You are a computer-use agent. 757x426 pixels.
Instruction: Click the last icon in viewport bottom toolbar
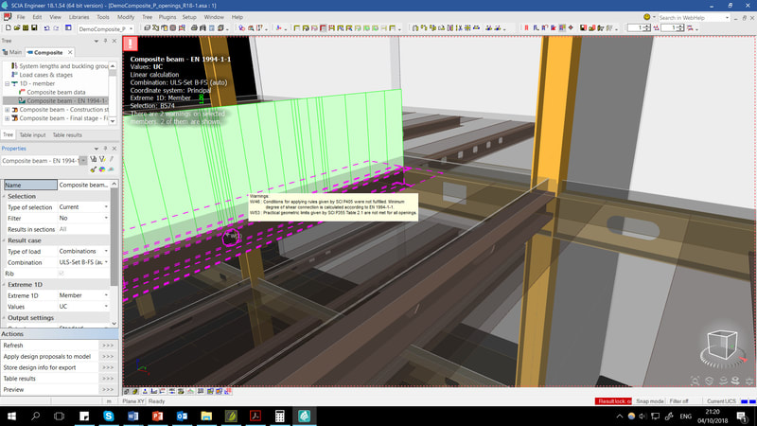228,391
